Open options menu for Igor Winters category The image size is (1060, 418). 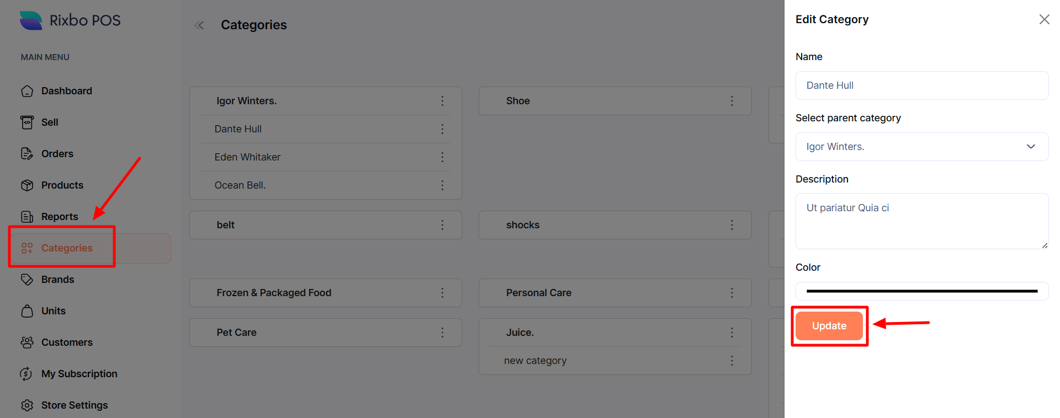(442, 101)
